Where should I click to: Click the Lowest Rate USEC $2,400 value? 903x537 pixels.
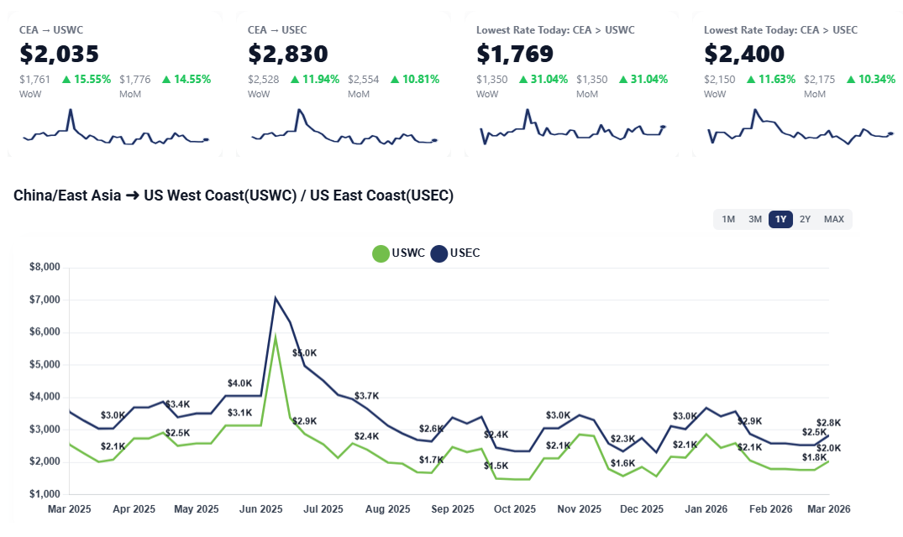tap(743, 55)
